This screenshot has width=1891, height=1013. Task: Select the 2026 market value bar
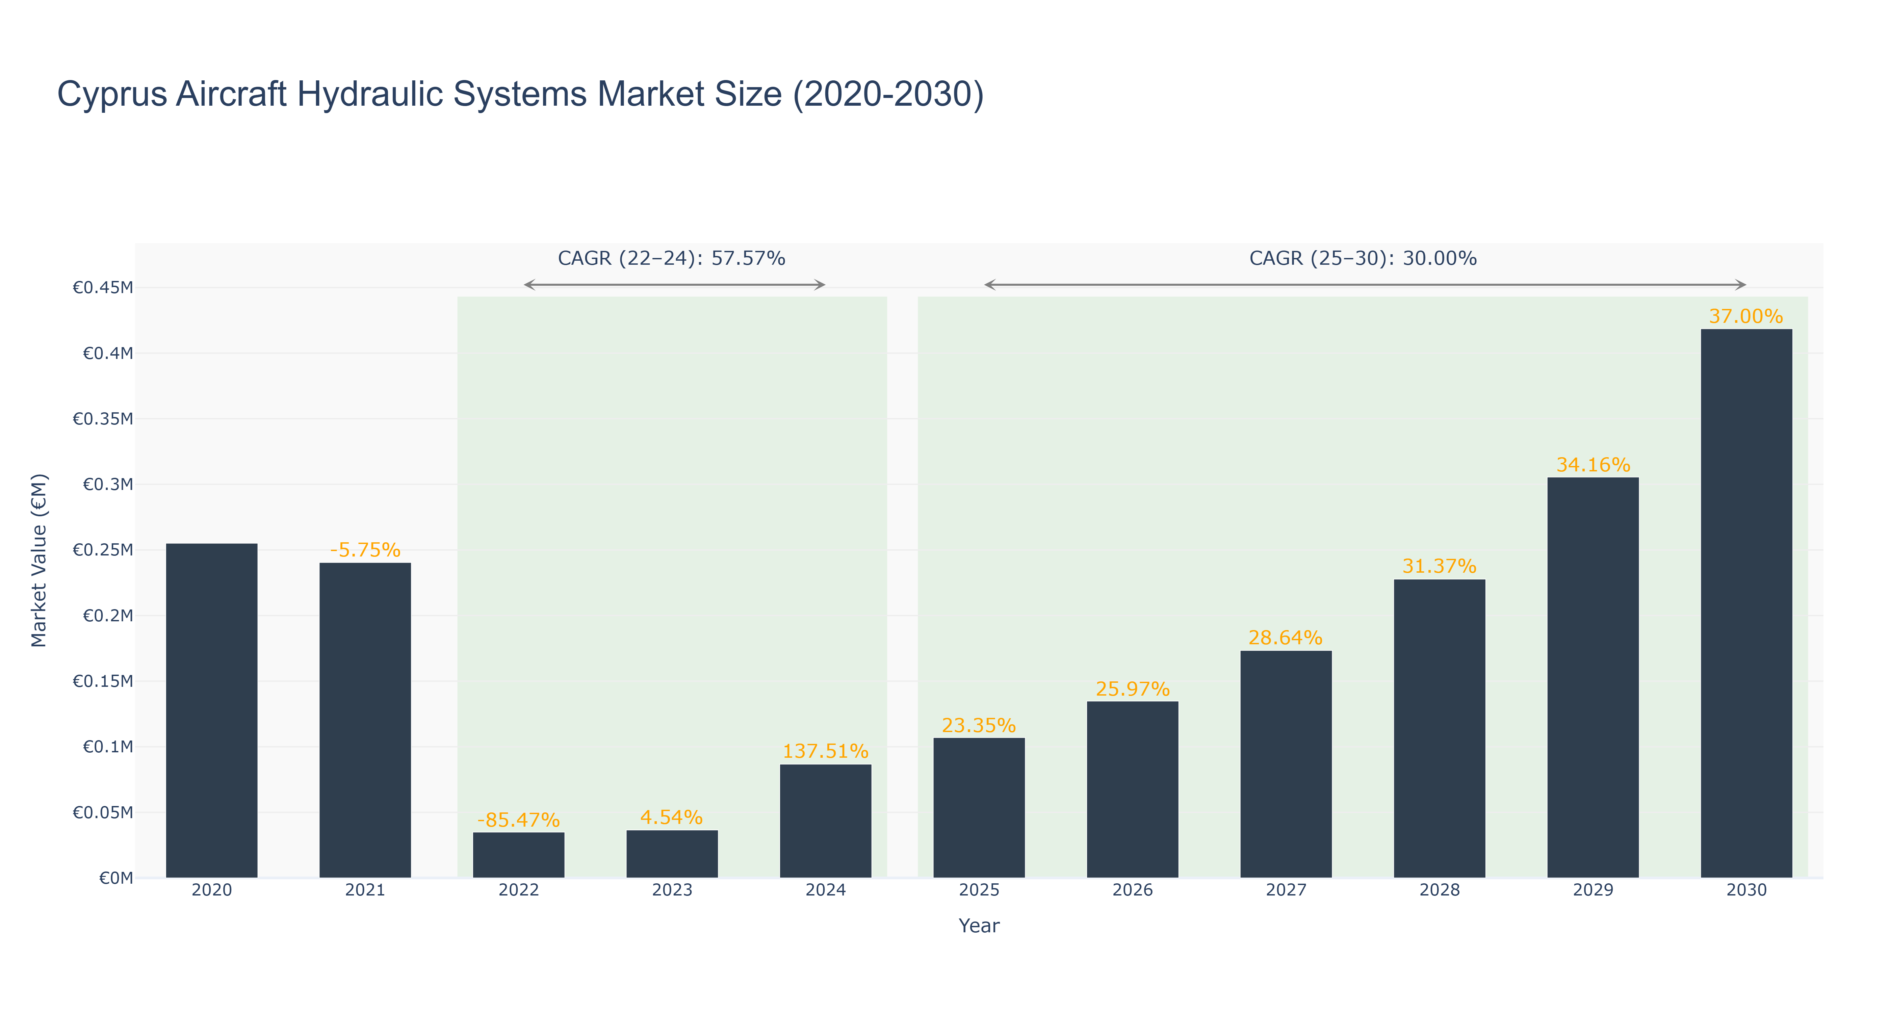tap(1132, 790)
